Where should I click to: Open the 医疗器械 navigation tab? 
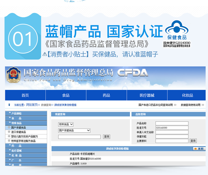147,95
